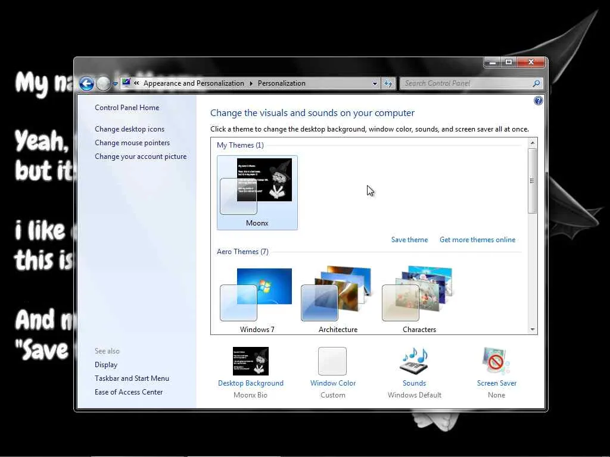Open the Help question mark icon
Screen dimensions: 610x457
(538, 101)
